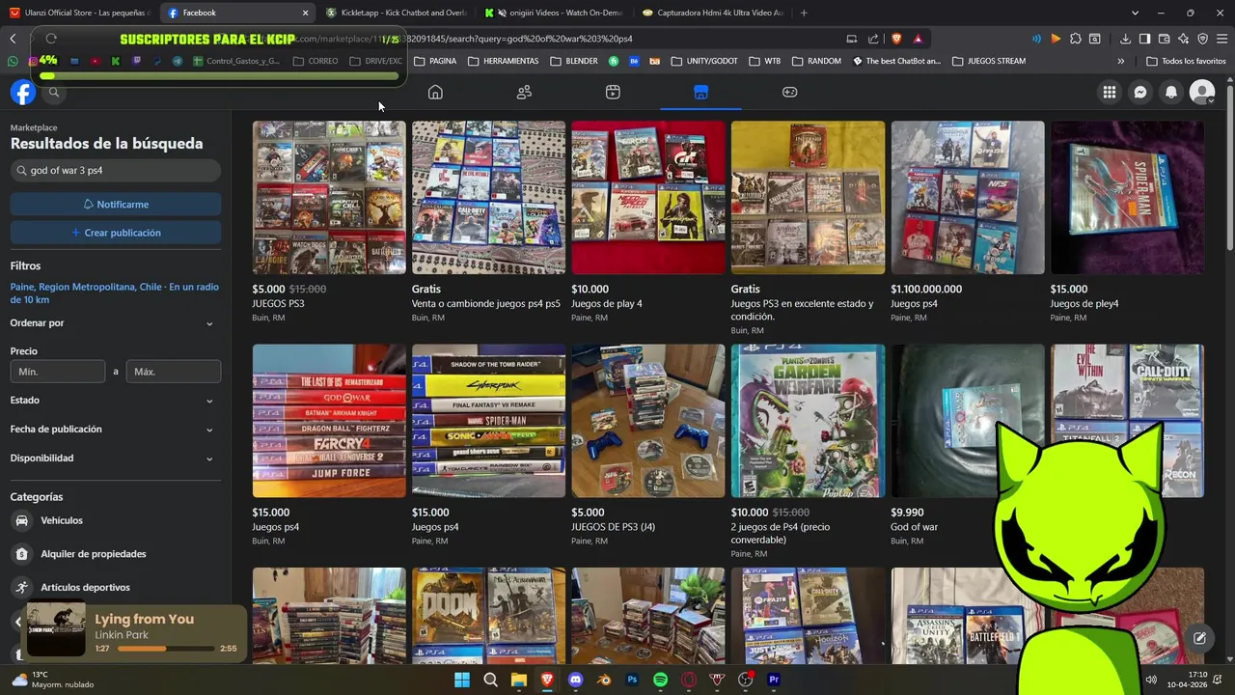Change the Paine location radius link

pyautogui.click(x=115, y=292)
